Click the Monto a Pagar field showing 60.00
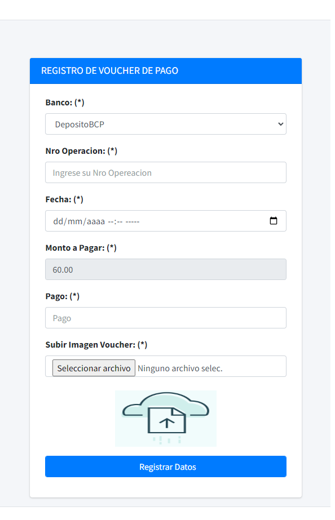The height and width of the screenshot is (520, 335). [166, 269]
